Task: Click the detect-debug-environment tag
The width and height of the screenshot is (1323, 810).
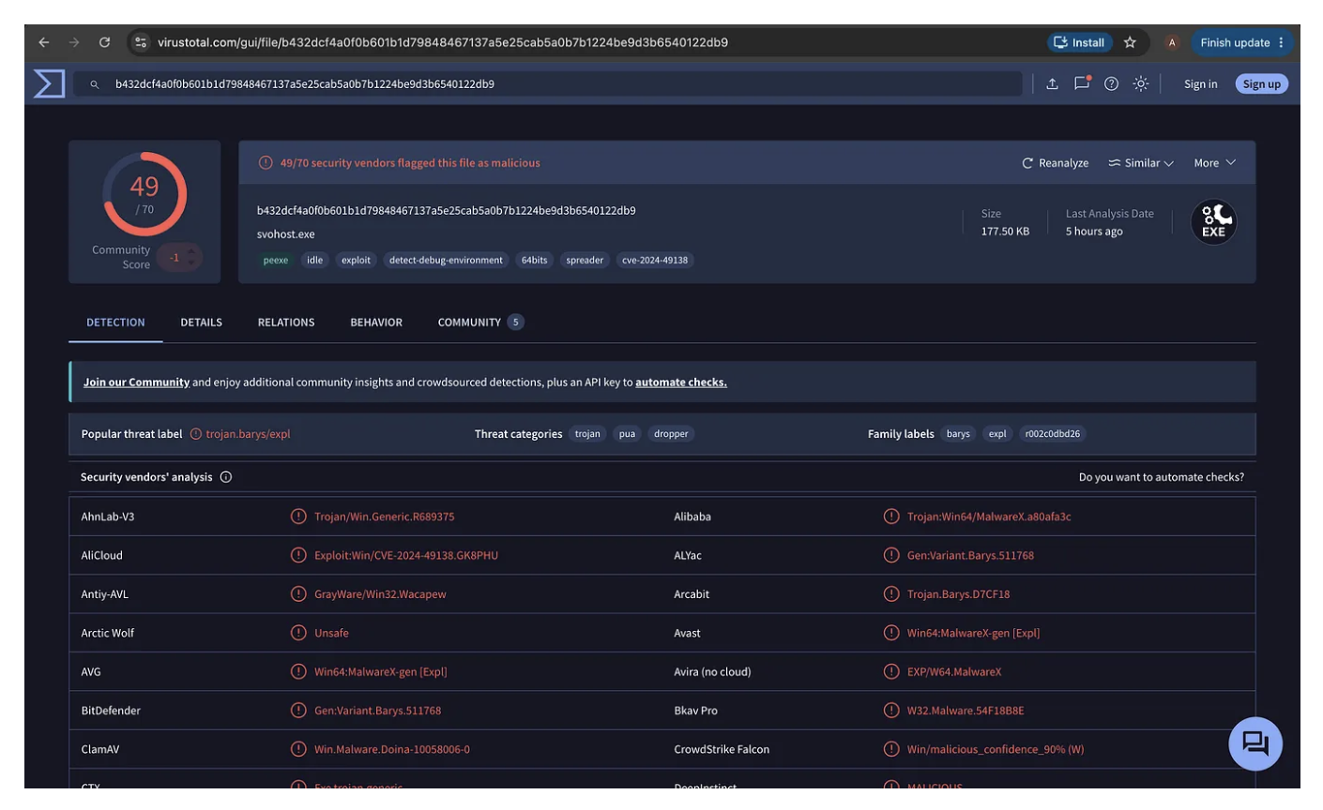Action: click(x=446, y=261)
